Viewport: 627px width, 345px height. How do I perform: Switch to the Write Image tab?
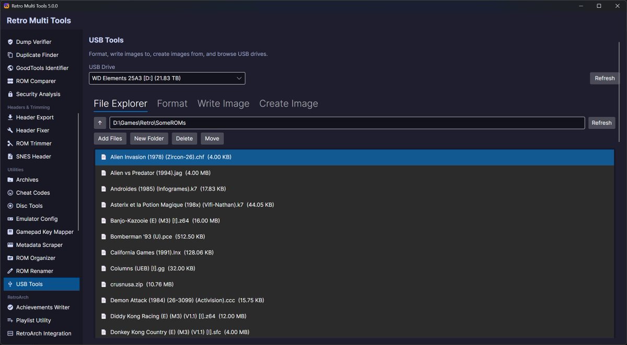point(223,103)
